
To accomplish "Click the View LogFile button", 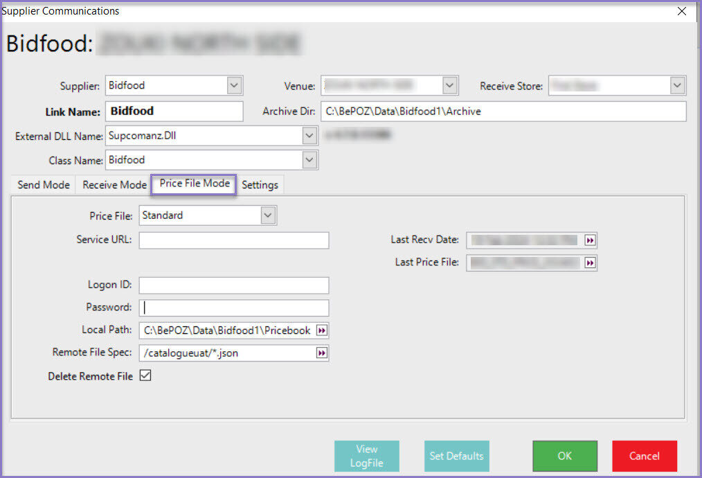I will point(367,456).
